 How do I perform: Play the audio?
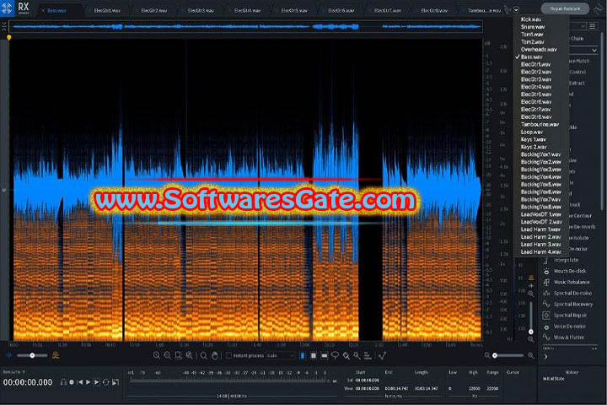[x=89, y=382]
